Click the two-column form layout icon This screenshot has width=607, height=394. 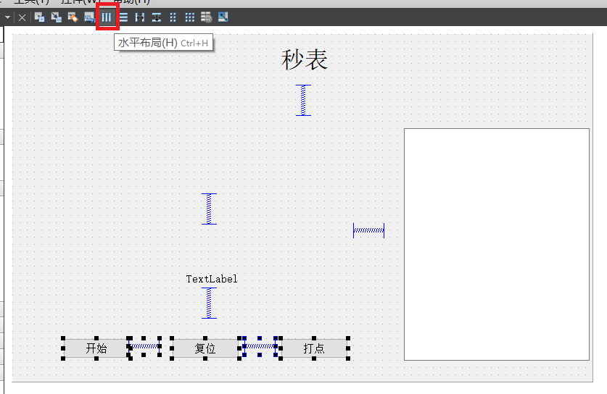(173, 17)
